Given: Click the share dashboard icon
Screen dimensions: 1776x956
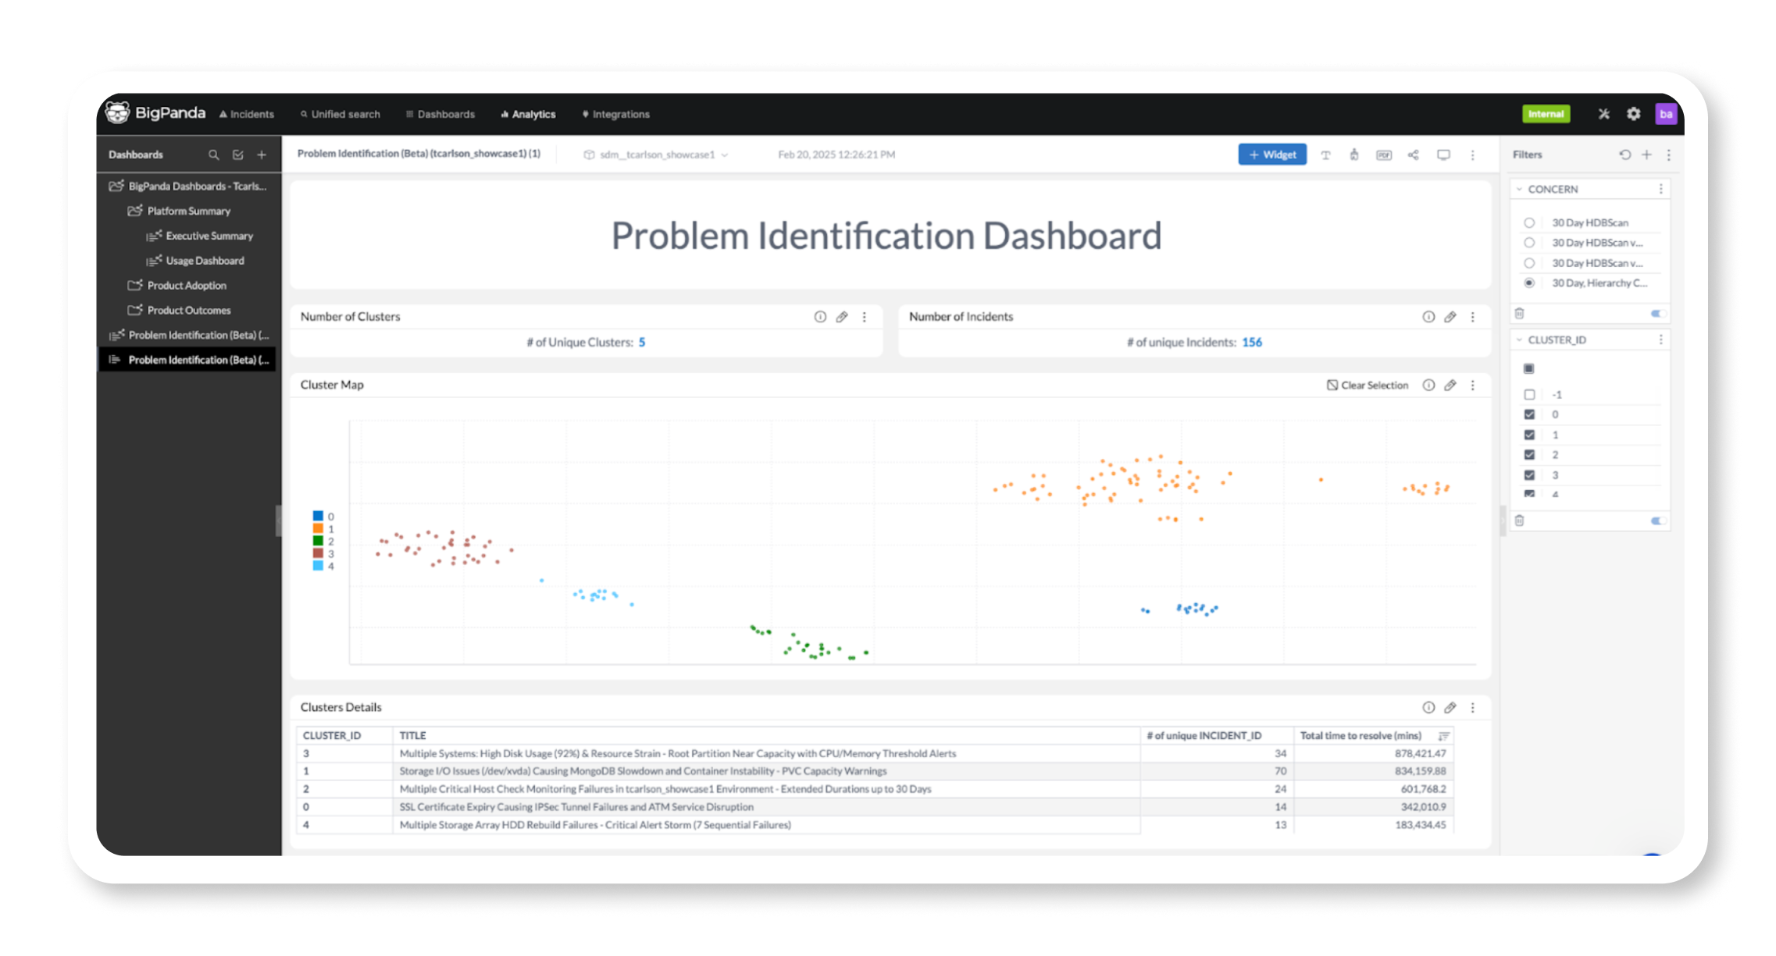Looking at the screenshot, I should [1413, 155].
